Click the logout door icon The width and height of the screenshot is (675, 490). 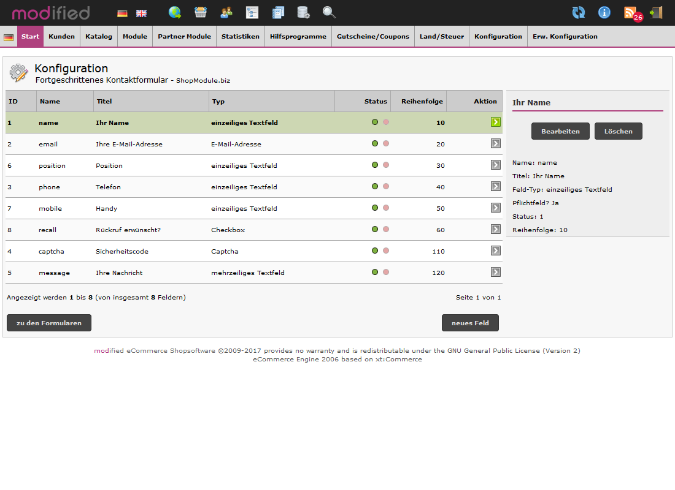(656, 12)
